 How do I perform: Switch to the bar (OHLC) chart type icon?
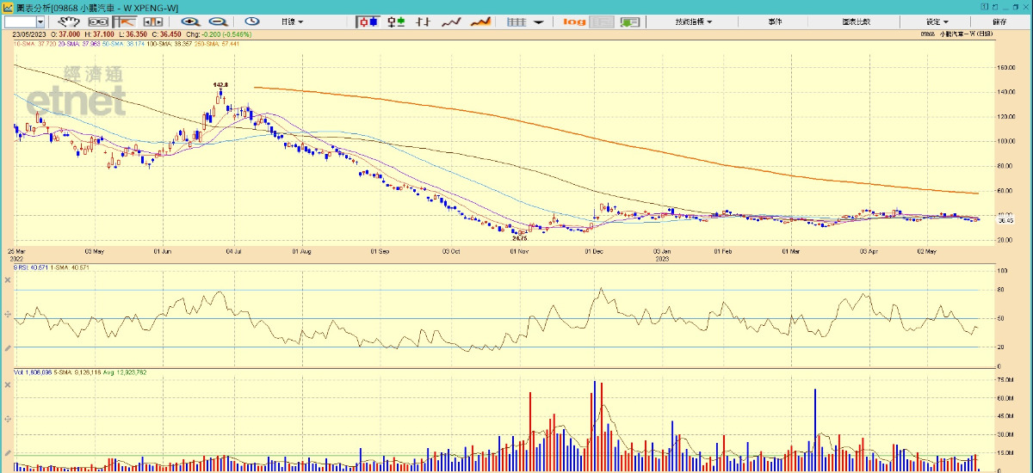pyautogui.click(x=423, y=21)
